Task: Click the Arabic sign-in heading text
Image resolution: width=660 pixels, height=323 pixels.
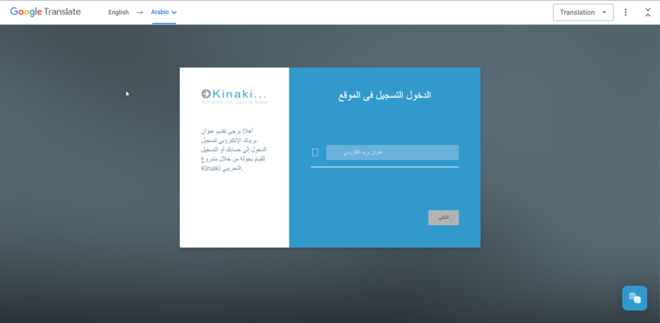Action: pos(385,95)
